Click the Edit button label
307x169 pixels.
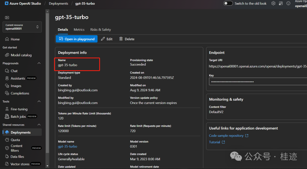coord(109,39)
